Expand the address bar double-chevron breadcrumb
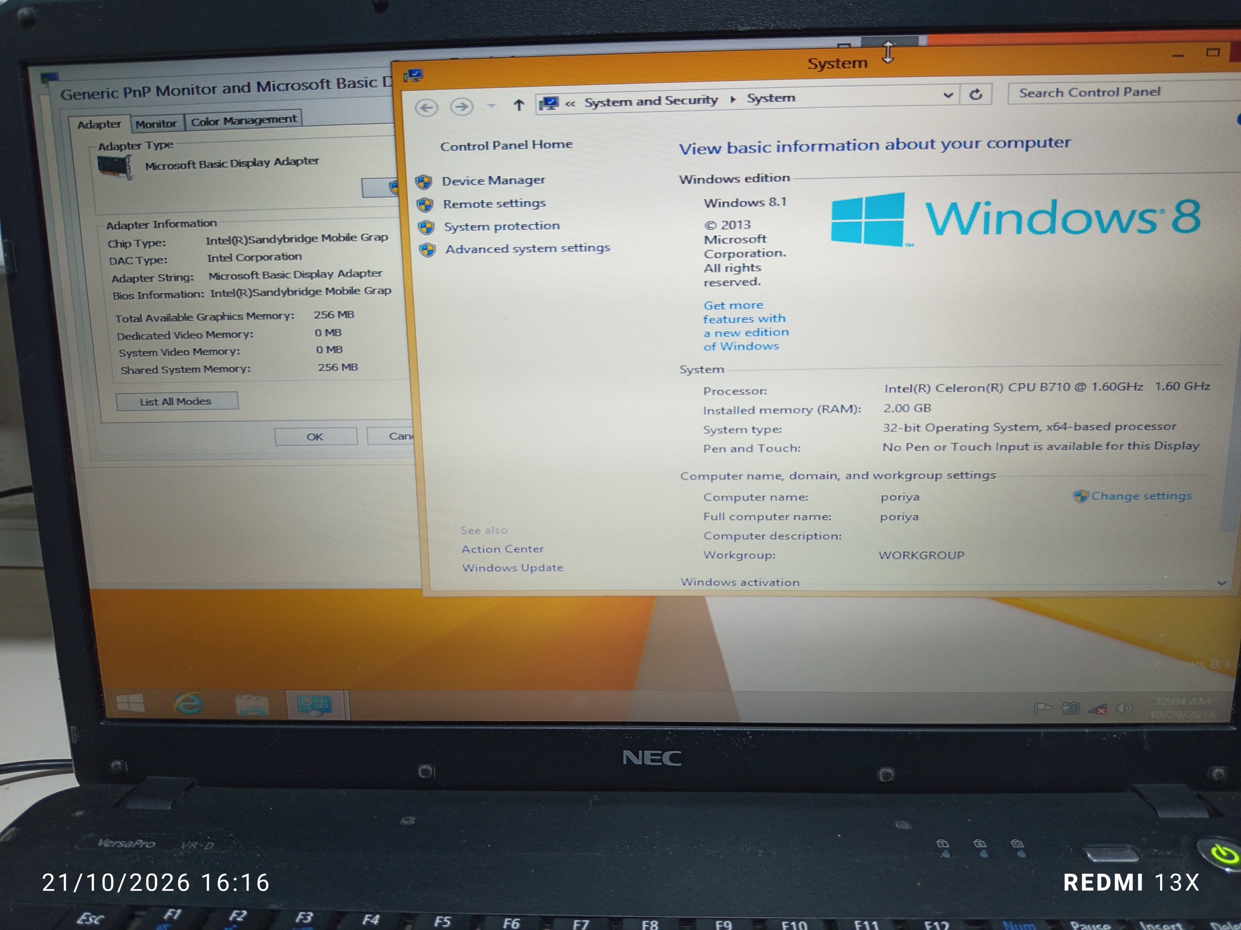This screenshot has width=1241, height=930. point(570,104)
